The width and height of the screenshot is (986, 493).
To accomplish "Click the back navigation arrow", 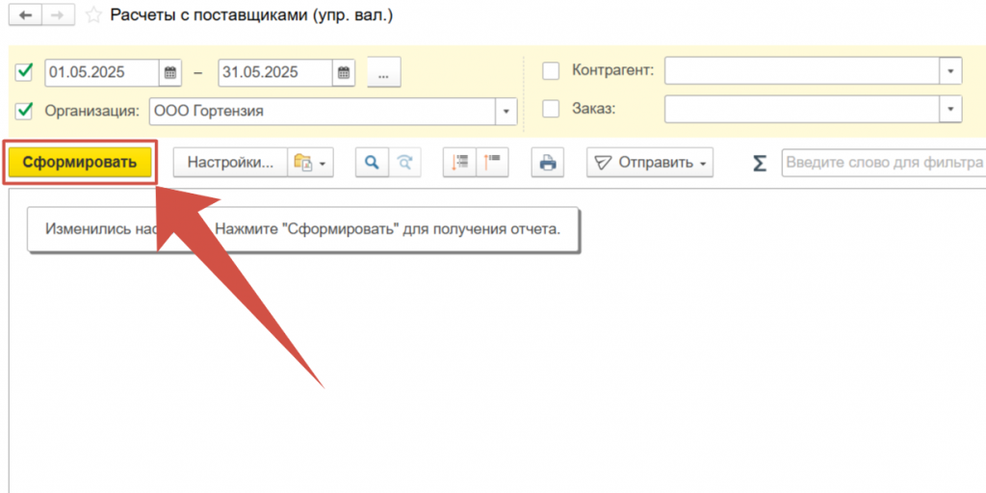I will [24, 15].
